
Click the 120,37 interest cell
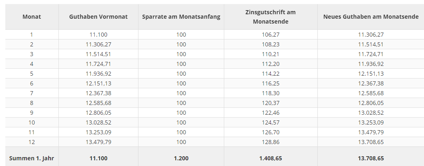271,103
